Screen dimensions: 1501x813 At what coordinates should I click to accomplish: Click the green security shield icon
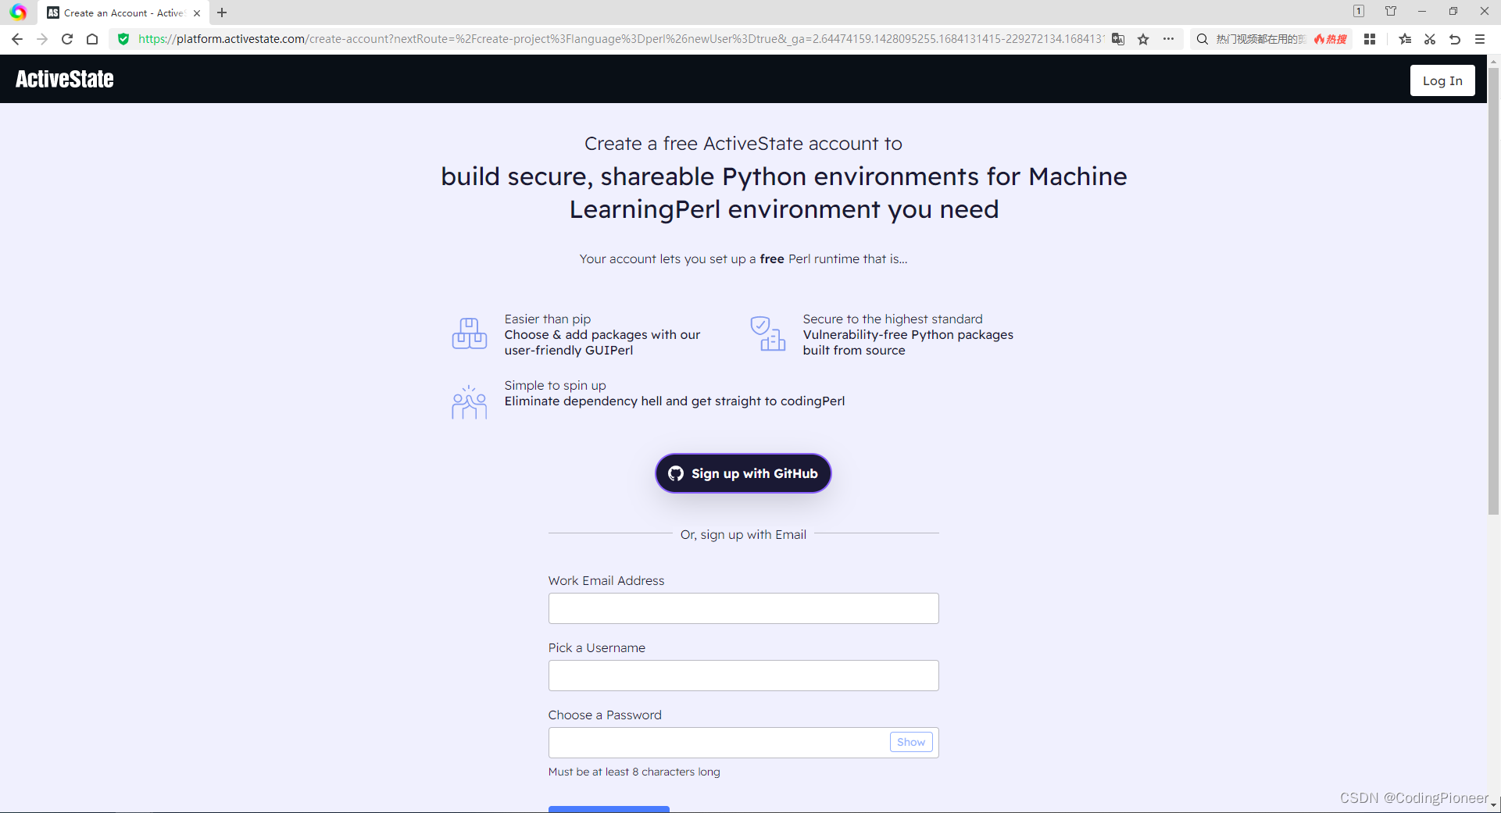pyautogui.click(x=123, y=39)
